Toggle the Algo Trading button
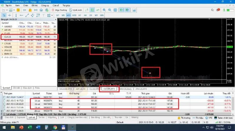235x131 pixels. pyautogui.click(x=59, y=10)
